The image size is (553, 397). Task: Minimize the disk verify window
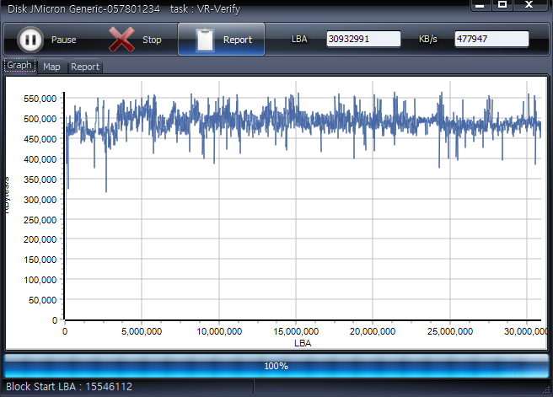coord(479,5)
